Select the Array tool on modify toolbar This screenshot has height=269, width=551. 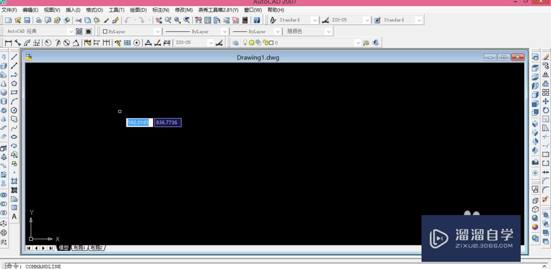tap(545, 92)
